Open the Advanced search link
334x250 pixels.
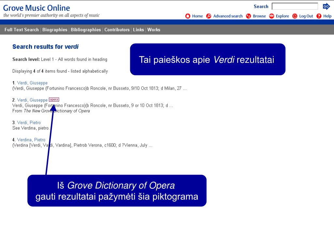click(228, 16)
